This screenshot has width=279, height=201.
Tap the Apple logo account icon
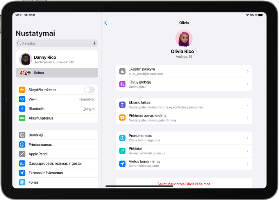(x=122, y=72)
